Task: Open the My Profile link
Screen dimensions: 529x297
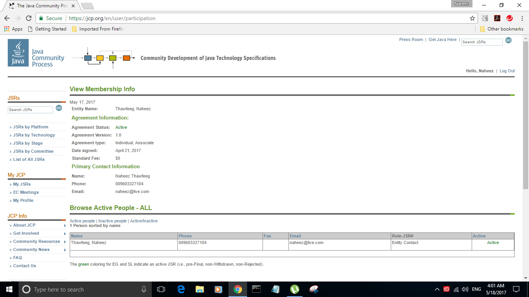Action: [x=23, y=200]
